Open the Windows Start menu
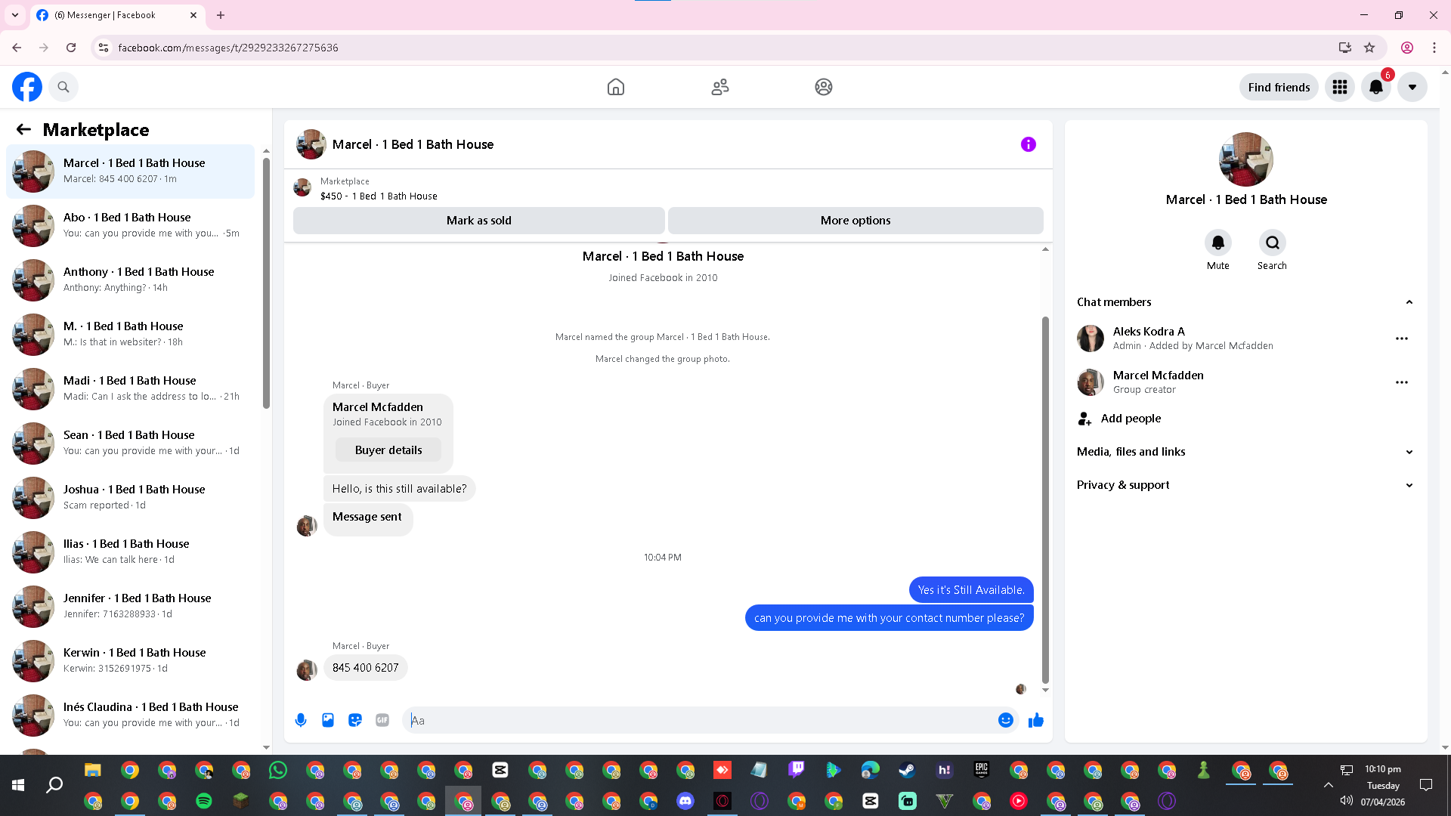The image size is (1451, 816). [18, 786]
